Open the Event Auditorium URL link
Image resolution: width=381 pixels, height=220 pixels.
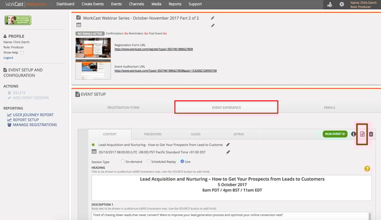pos(165,71)
